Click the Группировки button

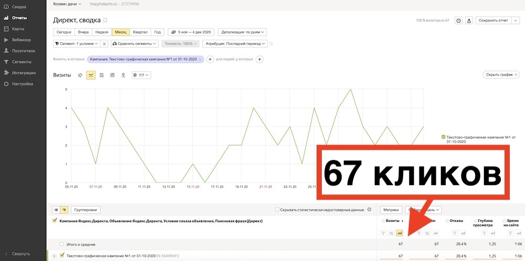(x=86, y=210)
